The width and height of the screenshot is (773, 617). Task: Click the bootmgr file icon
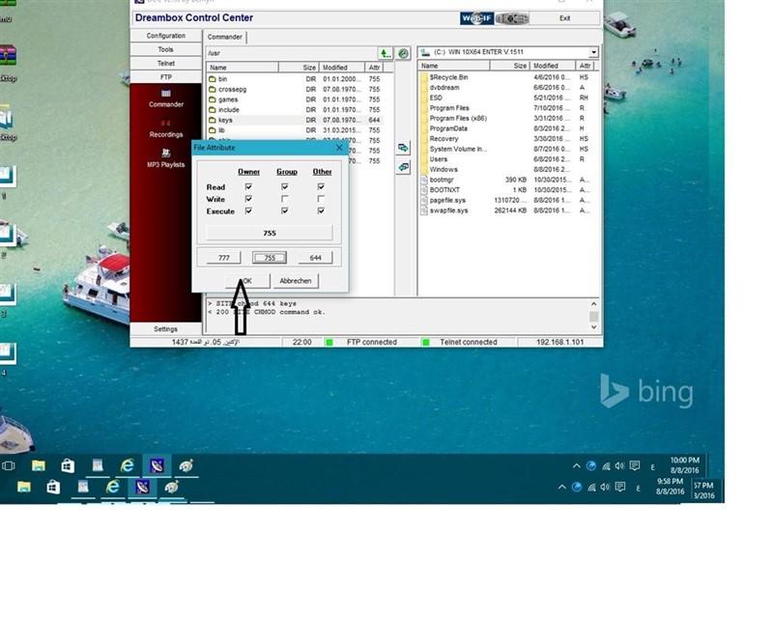pyautogui.click(x=423, y=180)
